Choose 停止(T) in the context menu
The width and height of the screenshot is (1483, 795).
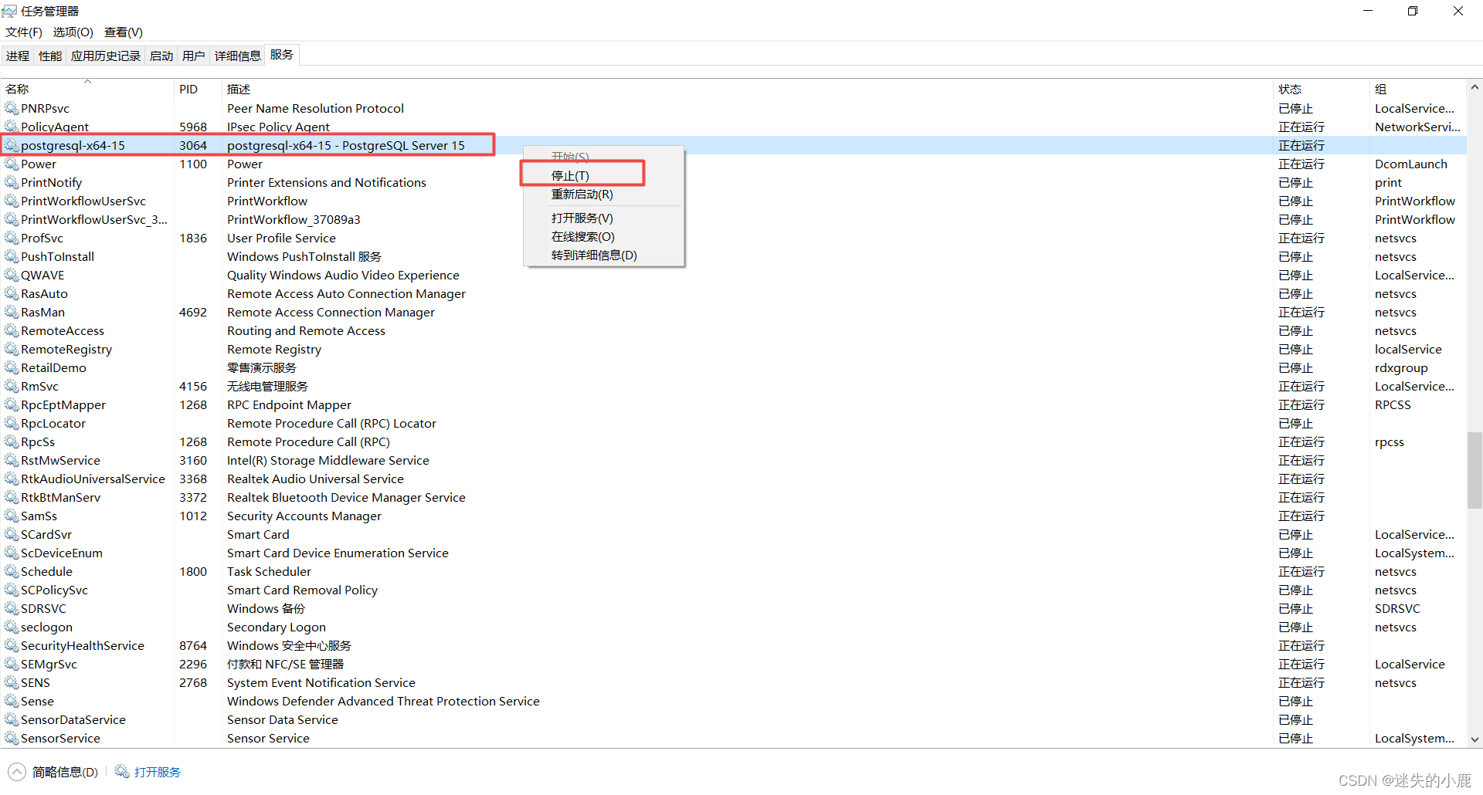[x=603, y=175]
